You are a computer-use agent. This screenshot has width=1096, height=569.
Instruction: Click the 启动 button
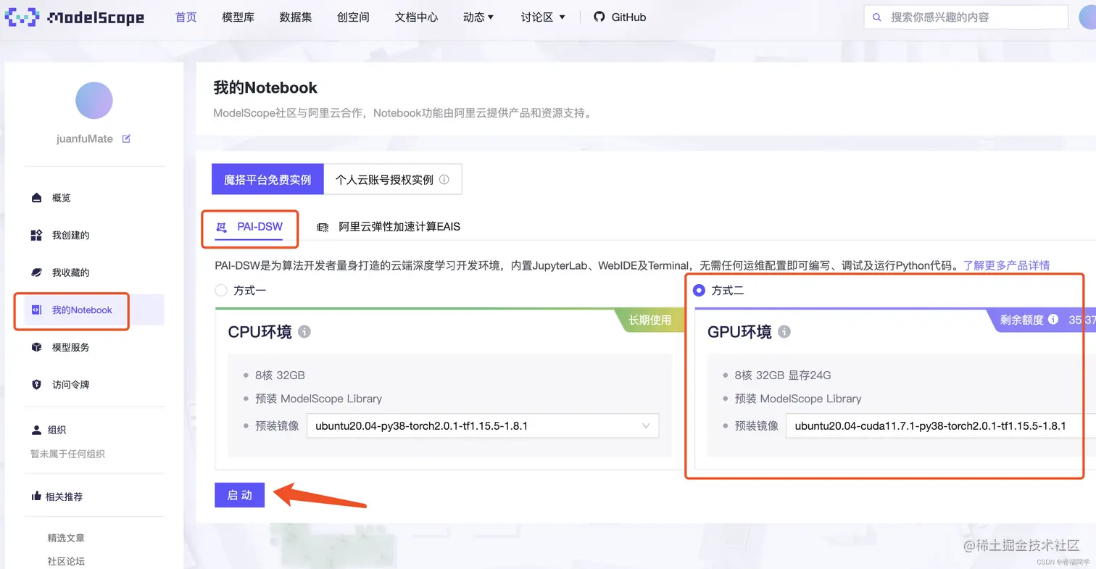pyautogui.click(x=239, y=495)
